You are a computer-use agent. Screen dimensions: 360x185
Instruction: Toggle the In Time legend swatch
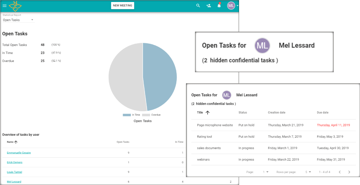click(127, 115)
